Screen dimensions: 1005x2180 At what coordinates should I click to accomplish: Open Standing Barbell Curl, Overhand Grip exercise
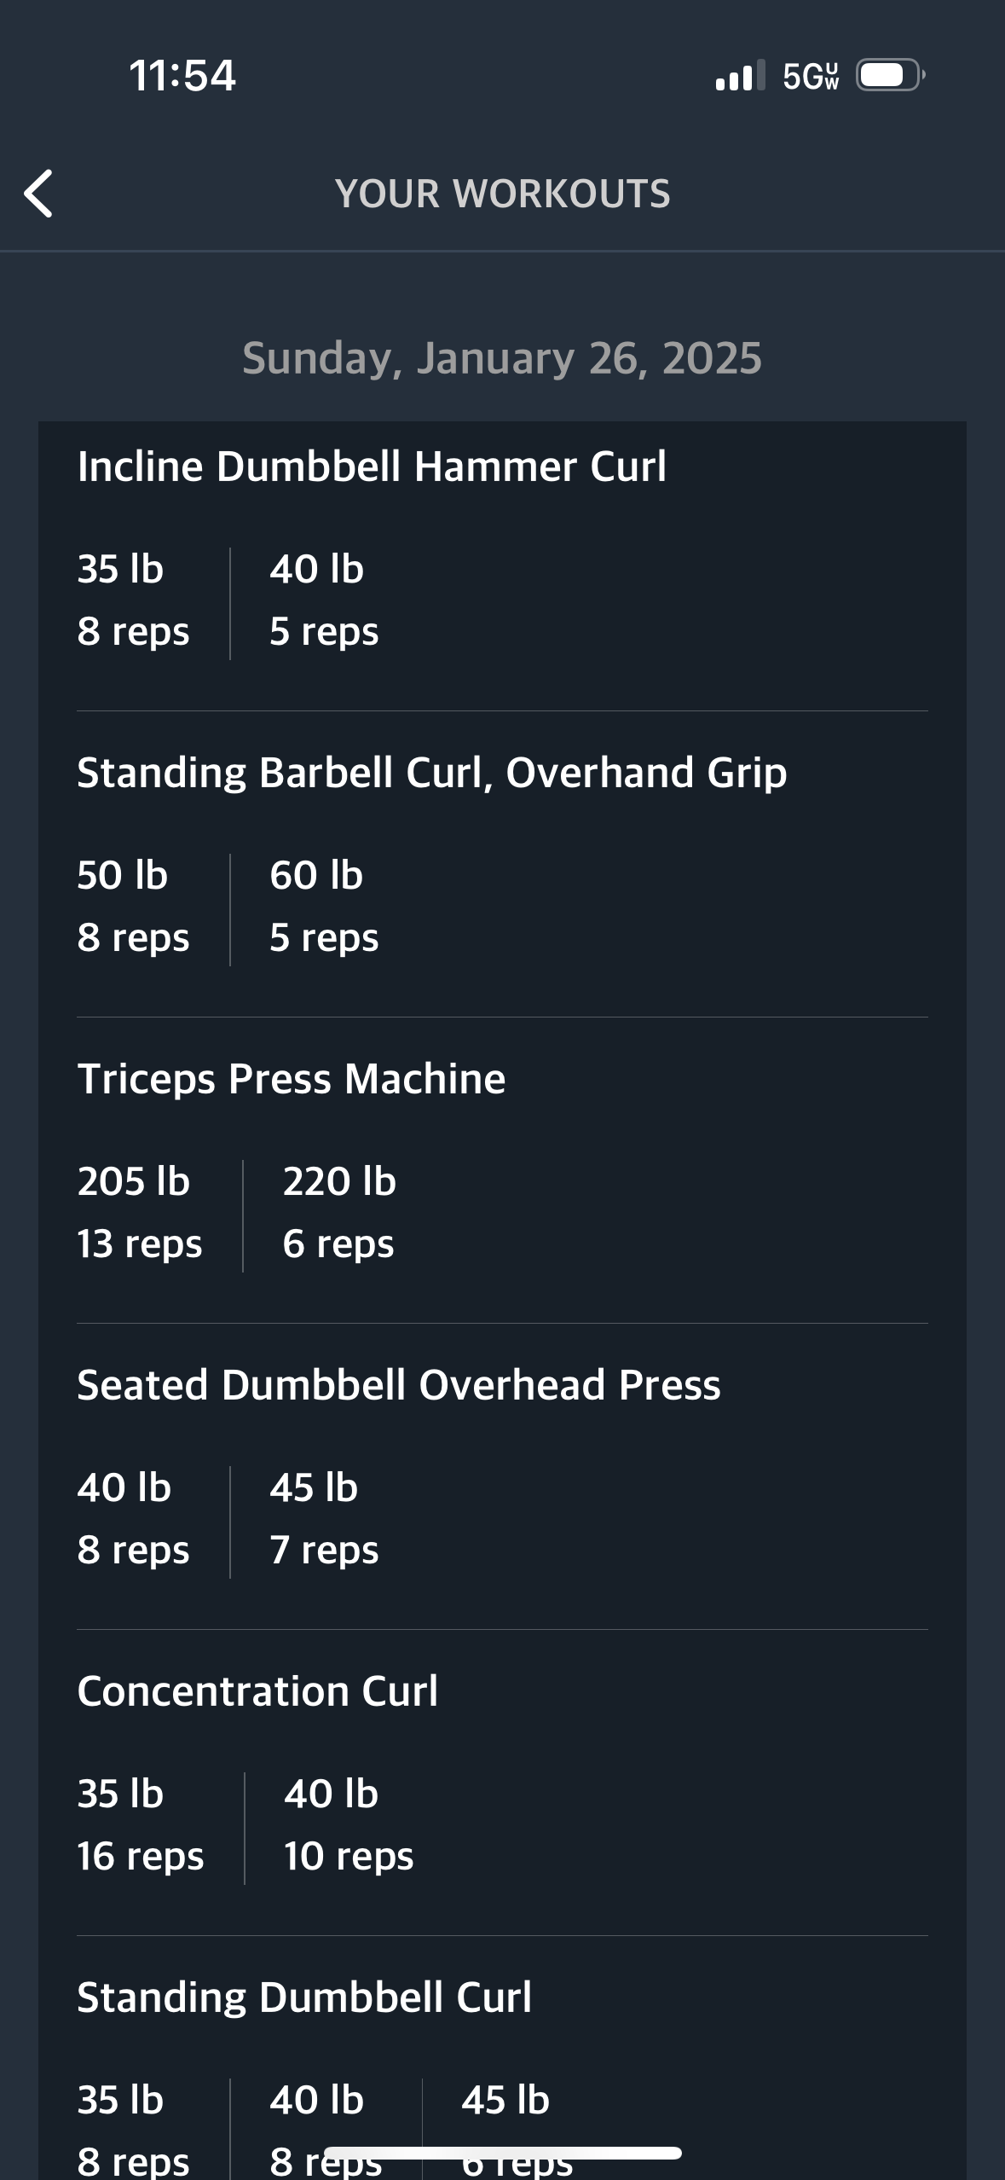click(431, 773)
